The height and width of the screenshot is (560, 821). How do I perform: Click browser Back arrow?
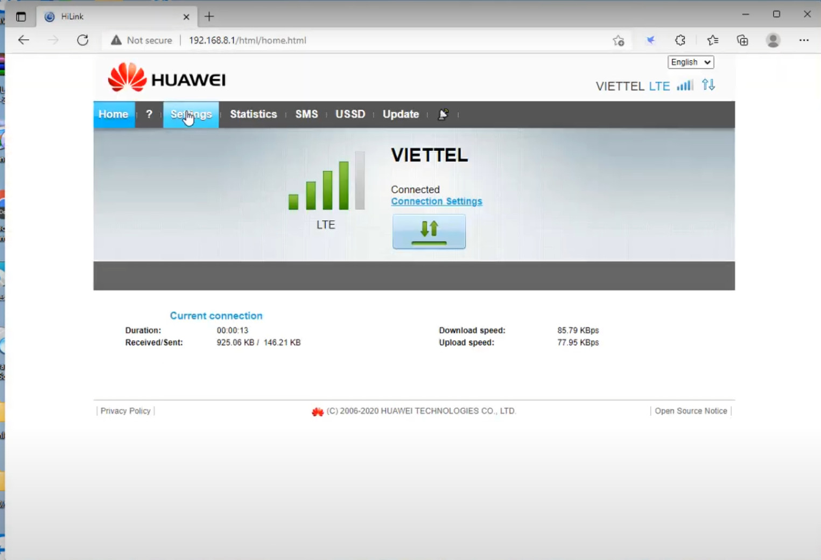pyautogui.click(x=24, y=40)
